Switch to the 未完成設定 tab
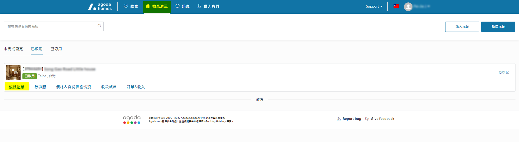This screenshot has height=142, width=519. pos(14,49)
